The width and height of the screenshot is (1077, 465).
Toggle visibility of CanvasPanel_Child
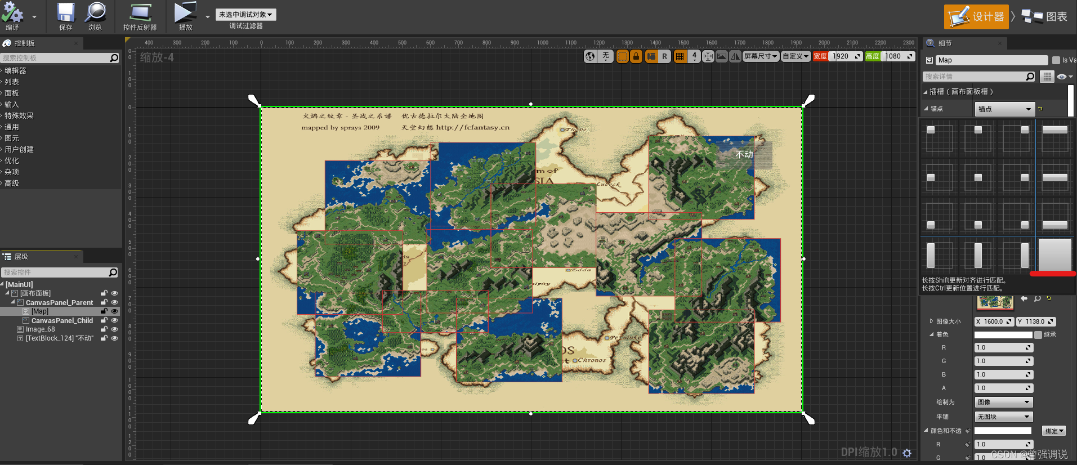(x=114, y=320)
